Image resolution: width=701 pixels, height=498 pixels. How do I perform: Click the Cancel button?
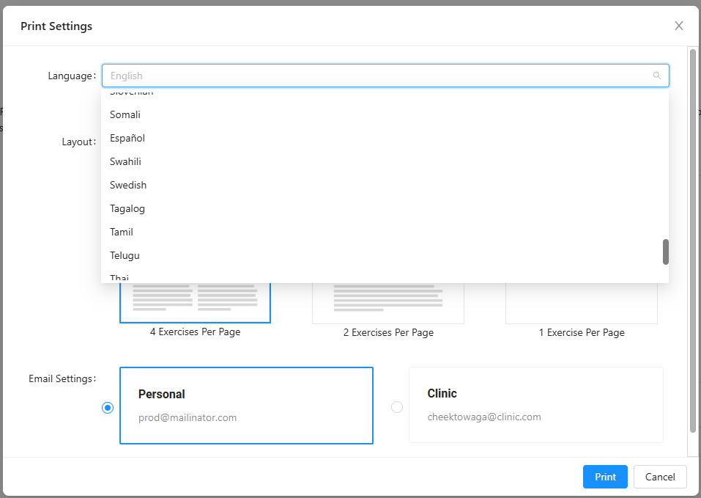click(x=659, y=477)
